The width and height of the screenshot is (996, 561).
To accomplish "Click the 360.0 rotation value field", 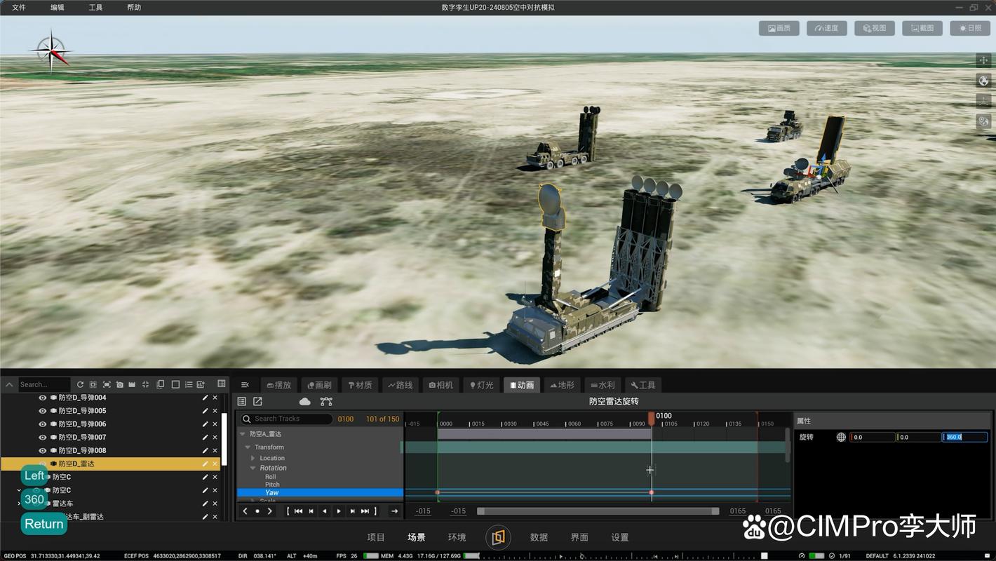I will point(964,437).
